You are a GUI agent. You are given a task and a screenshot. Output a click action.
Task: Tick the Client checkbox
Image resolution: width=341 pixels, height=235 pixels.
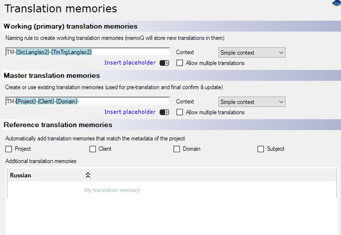click(93, 149)
